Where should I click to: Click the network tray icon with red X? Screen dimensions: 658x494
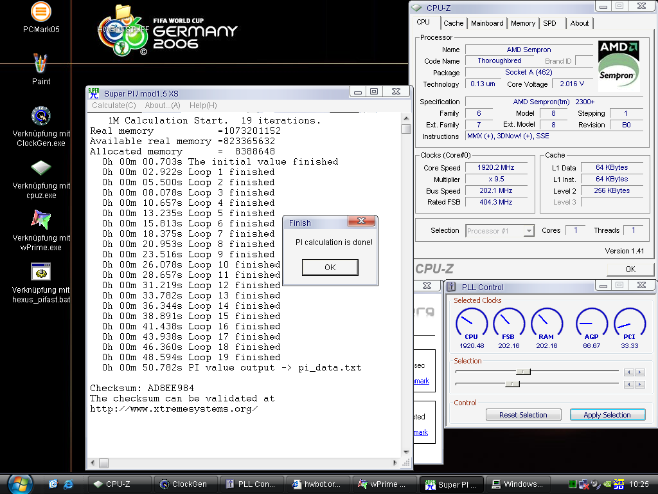point(583,484)
